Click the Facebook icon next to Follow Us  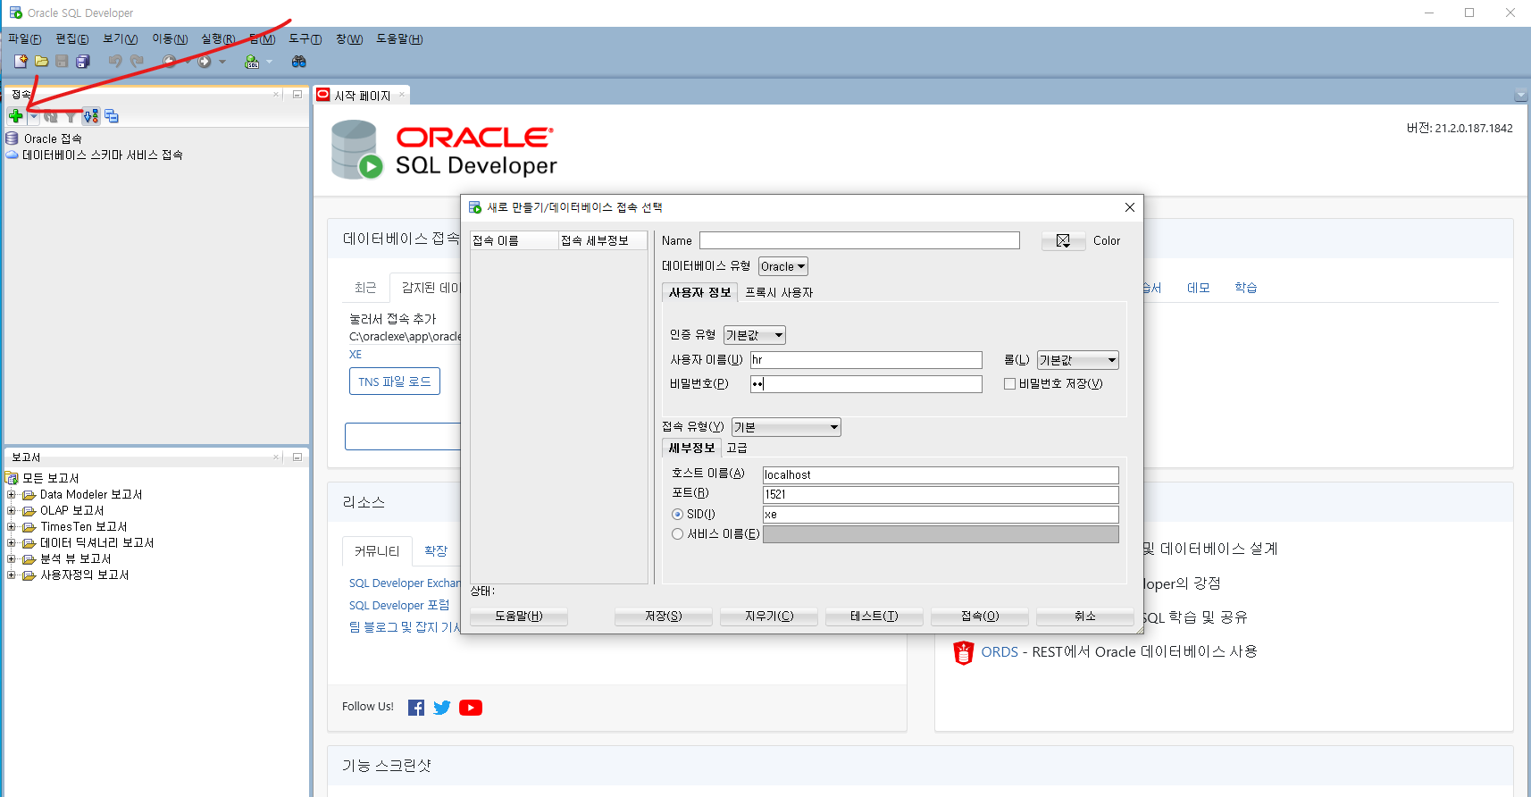pyautogui.click(x=416, y=708)
